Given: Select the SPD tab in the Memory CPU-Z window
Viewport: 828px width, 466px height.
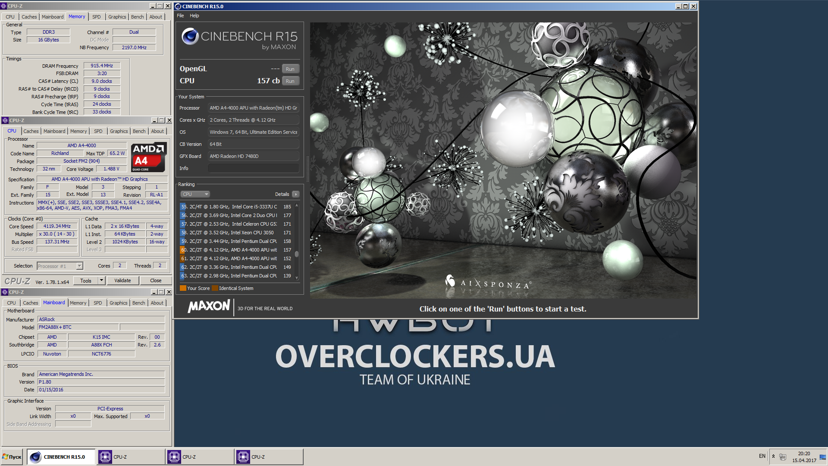Looking at the screenshot, I should pos(97,17).
